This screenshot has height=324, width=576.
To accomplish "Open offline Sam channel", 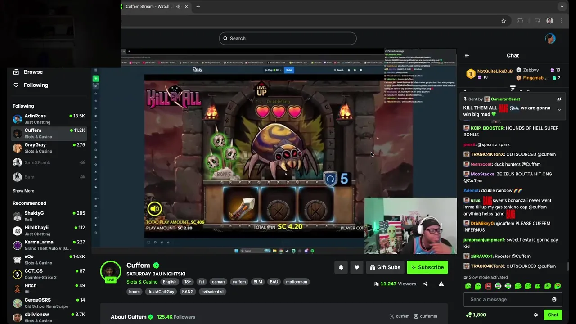I will tap(49, 177).
